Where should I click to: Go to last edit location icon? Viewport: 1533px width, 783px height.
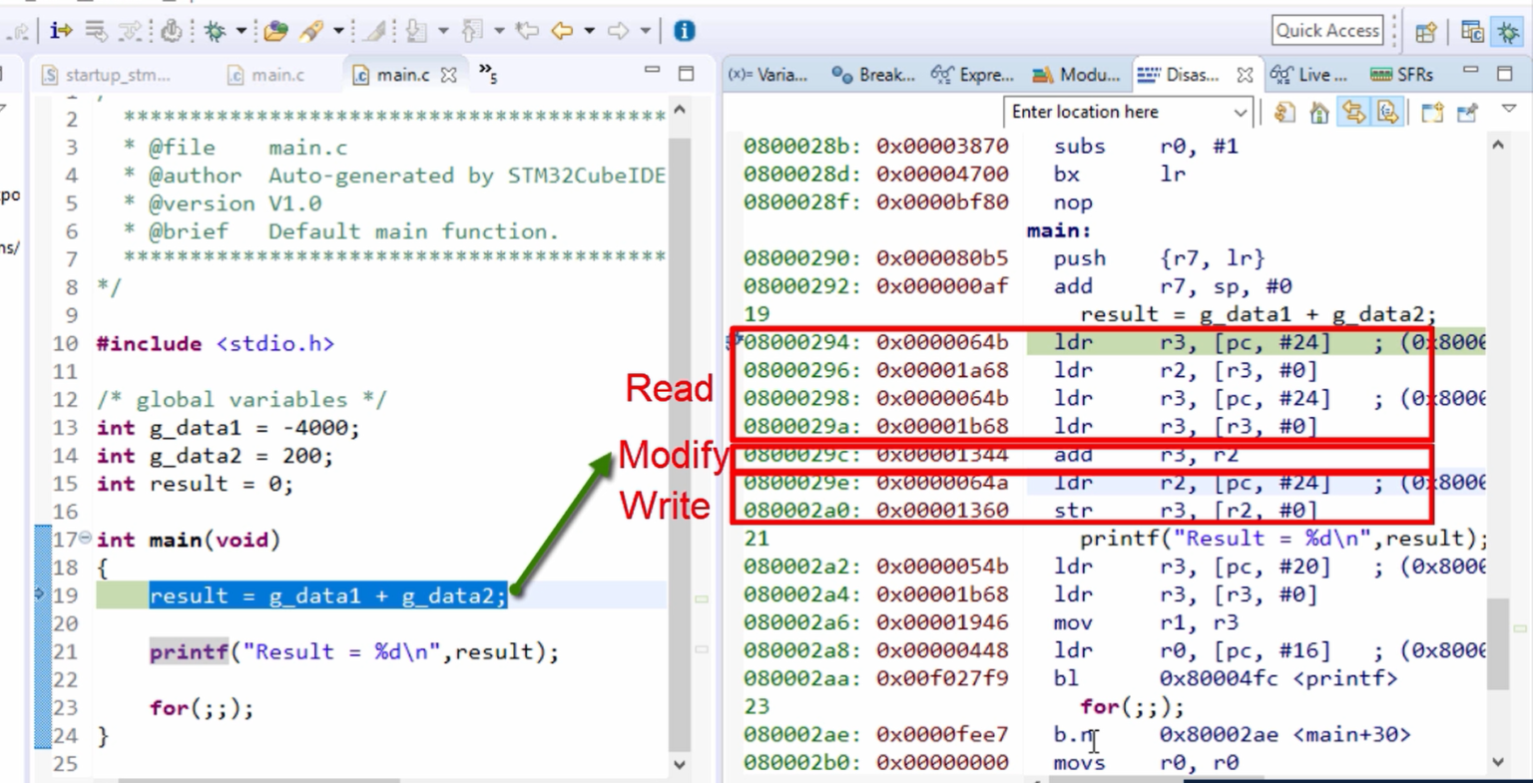pos(526,31)
